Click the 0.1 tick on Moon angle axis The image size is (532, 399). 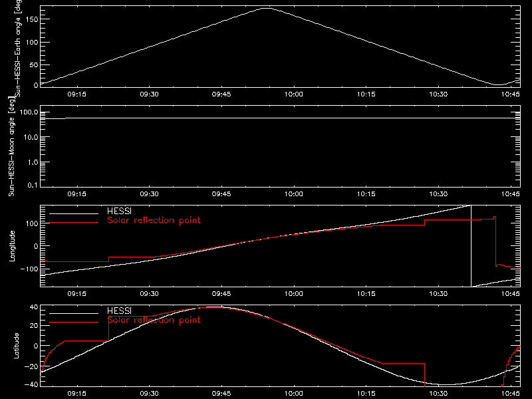33,185
